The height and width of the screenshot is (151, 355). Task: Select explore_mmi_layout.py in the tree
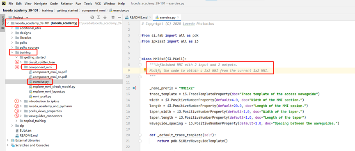coord(49,92)
